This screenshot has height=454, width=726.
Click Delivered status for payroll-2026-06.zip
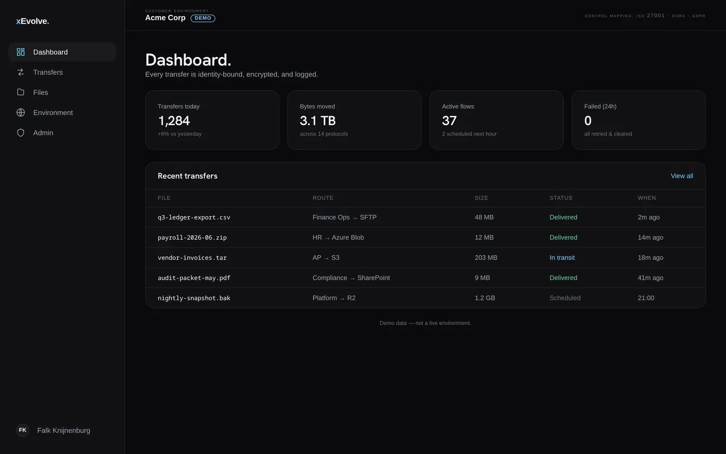click(563, 238)
